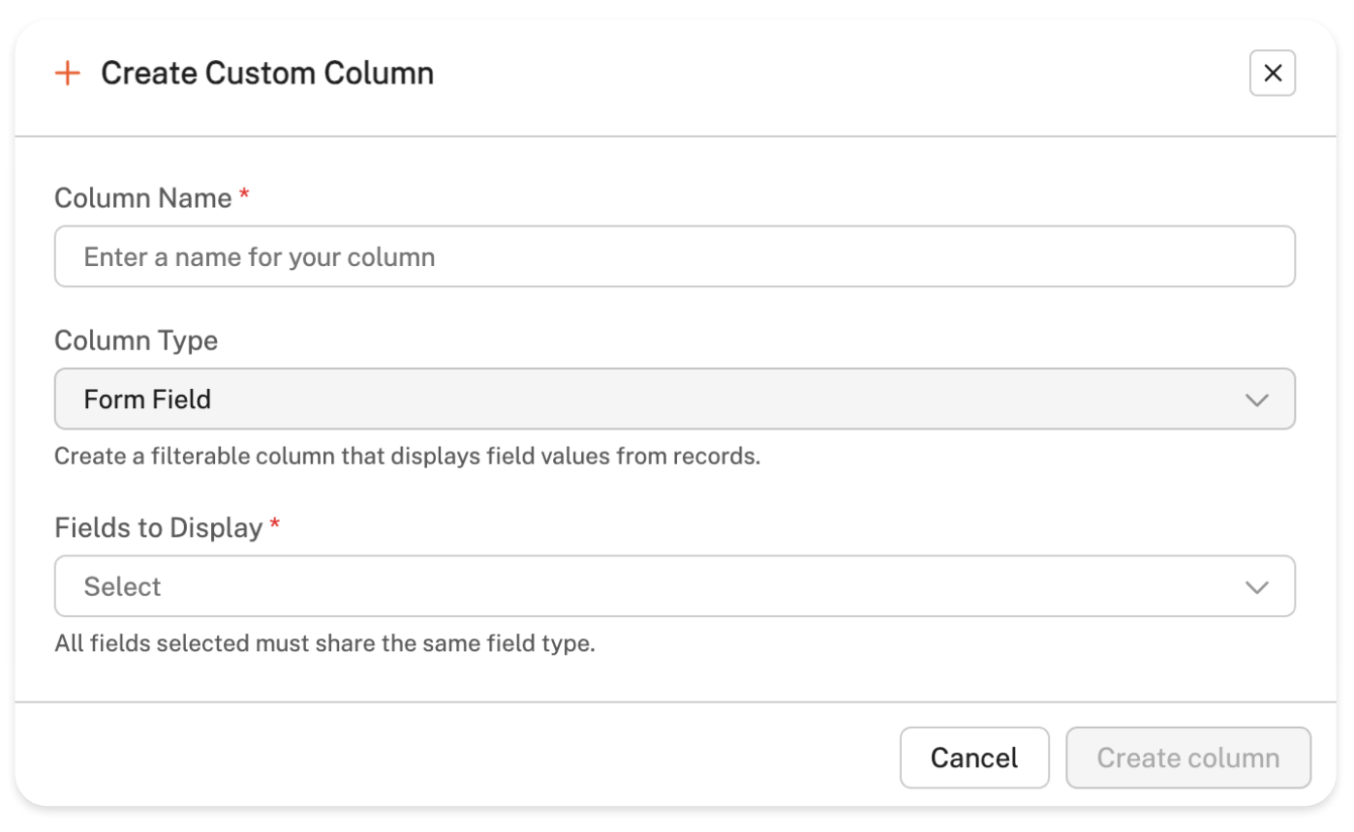The height and width of the screenshot is (832, 1354).
Task: Click the chevron arrow beside Form Field
Action: (x=1256, y=400)
